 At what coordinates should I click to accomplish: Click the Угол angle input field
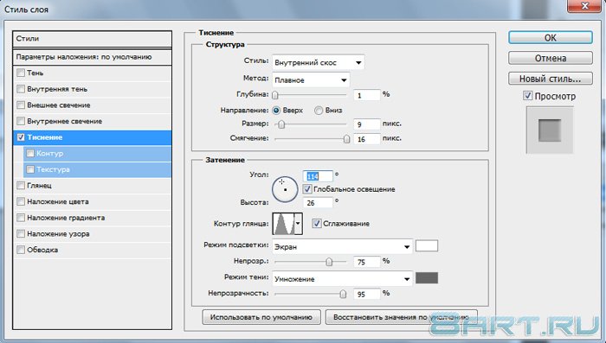pos(318,176)
